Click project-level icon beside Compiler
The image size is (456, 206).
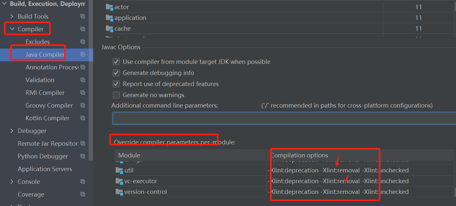tap(83, 29)
